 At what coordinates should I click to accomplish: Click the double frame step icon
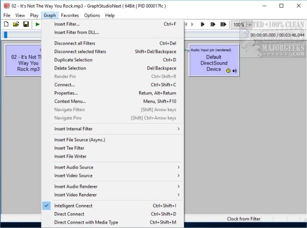[213, 24]
